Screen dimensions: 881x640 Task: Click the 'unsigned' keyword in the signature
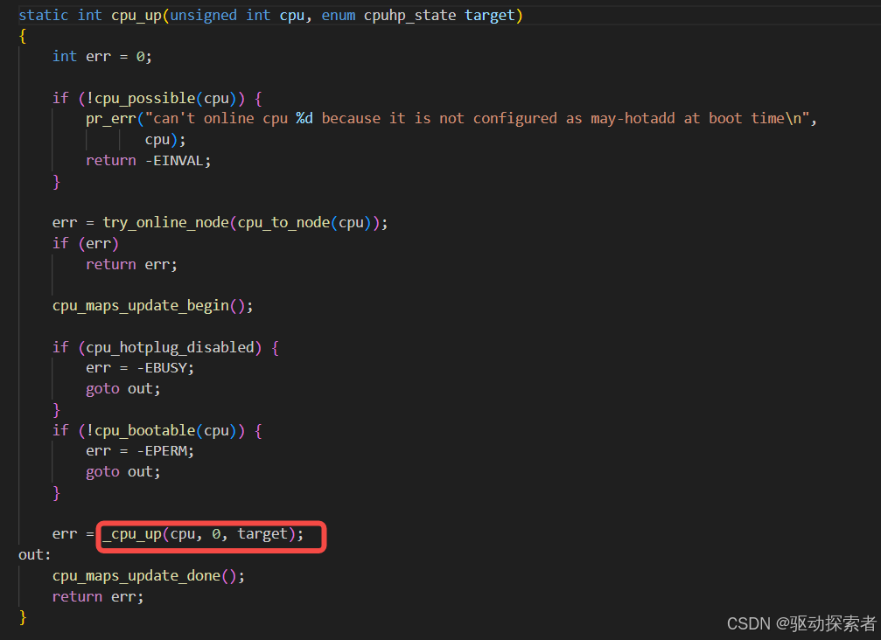pos(203,15)
